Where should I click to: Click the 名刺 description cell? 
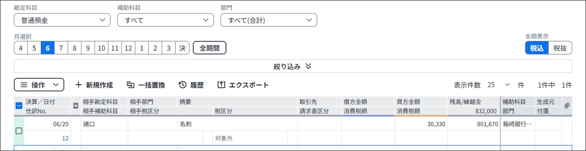coord(238,124)
